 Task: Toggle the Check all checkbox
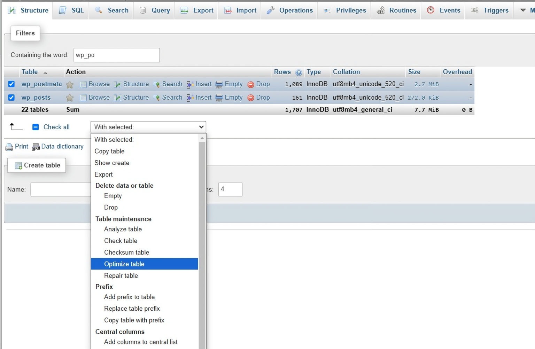click(x=36, y=127)
